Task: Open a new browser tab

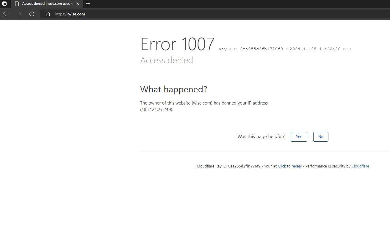Action: point(88,4)
